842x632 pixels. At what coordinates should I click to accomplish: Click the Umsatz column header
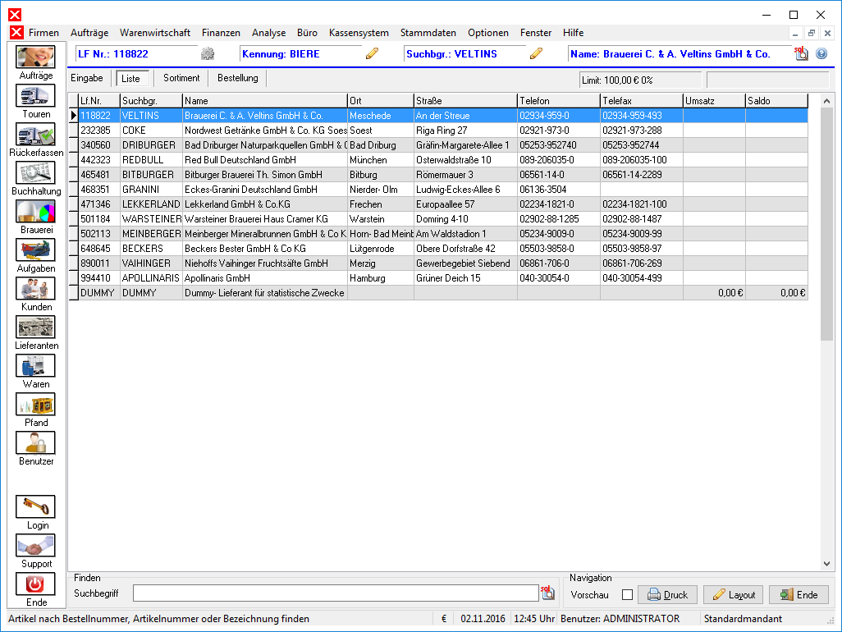click(x=714, y=100)
